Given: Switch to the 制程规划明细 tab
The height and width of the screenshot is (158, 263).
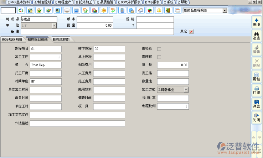Looking at the screenshot, I should point(12,39).
